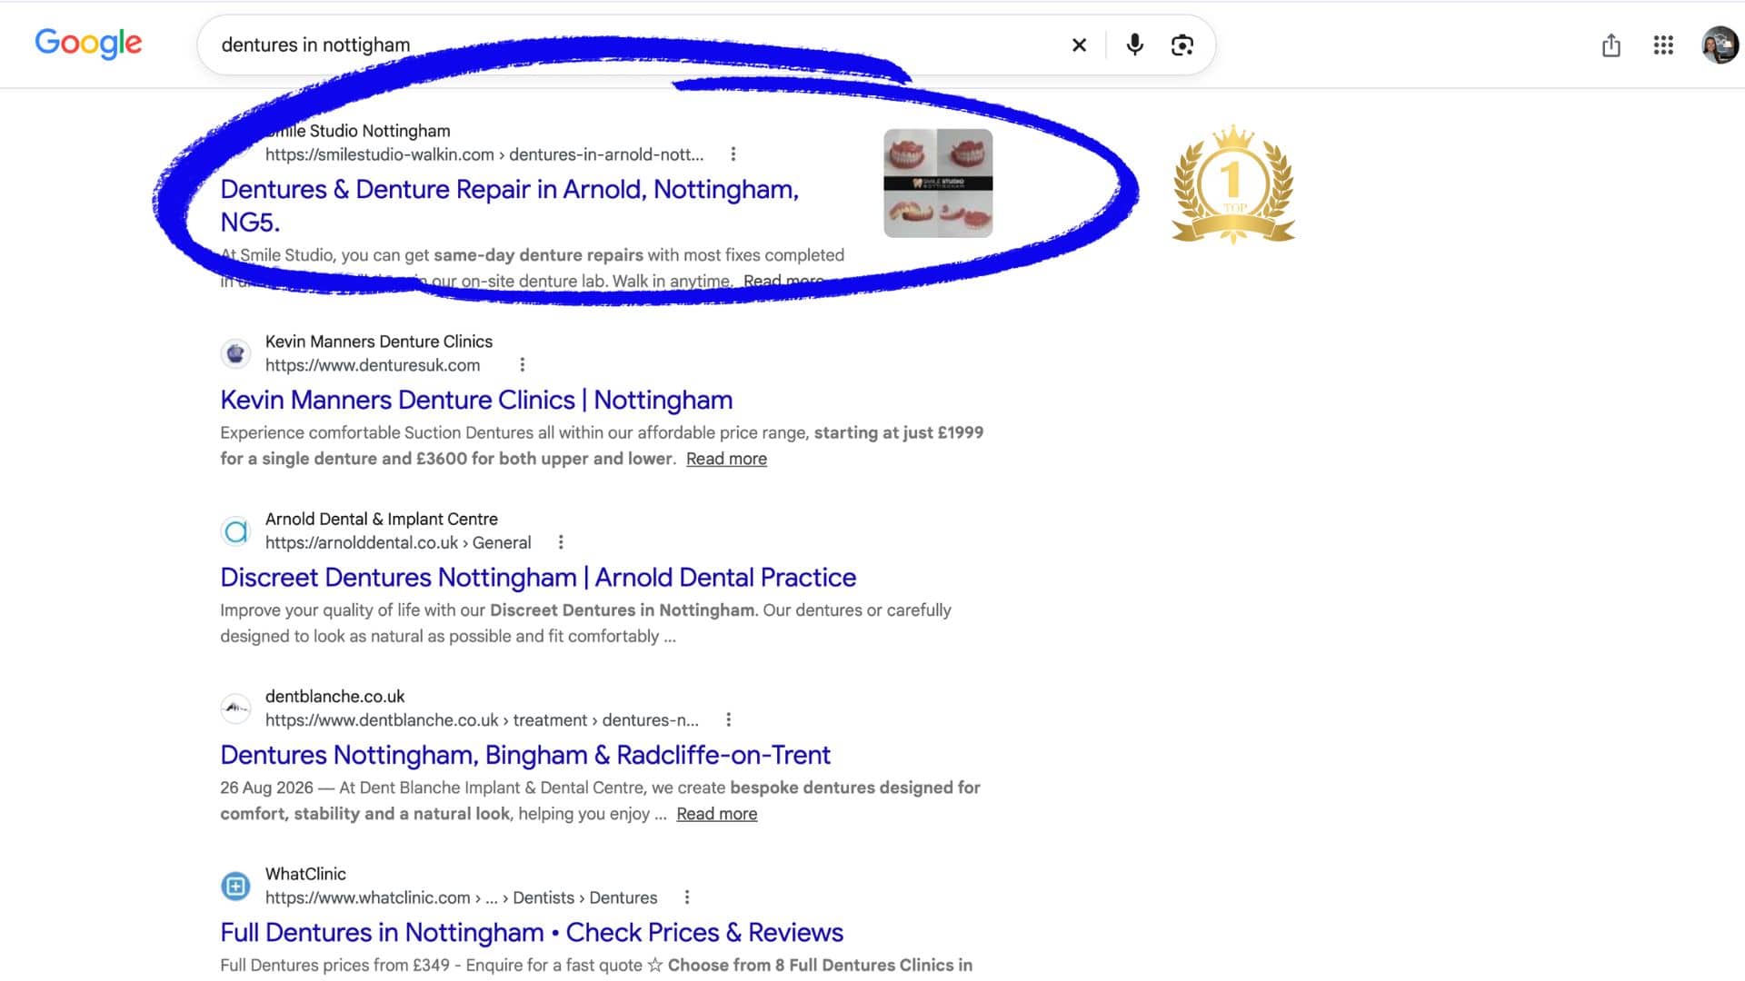This screenshot has height=981, width=1745.
Task: Open more options for Smile Studio result
Action: click(733, 154)
